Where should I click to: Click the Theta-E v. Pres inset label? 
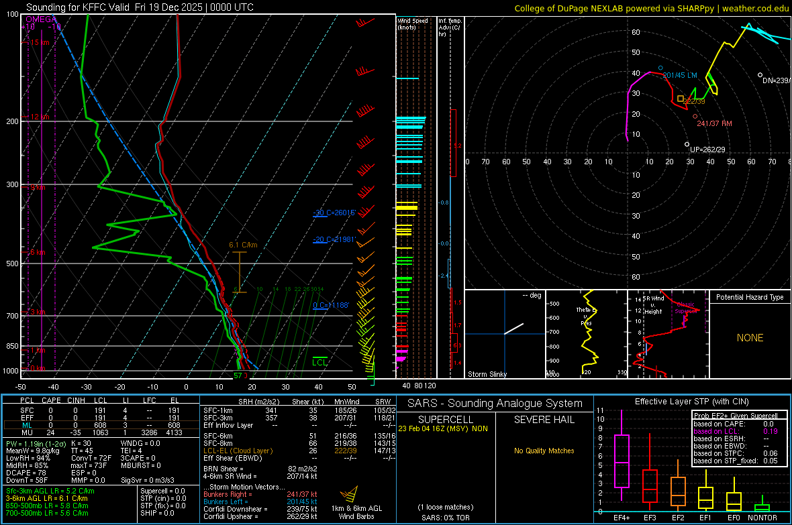tap(586, 316)
